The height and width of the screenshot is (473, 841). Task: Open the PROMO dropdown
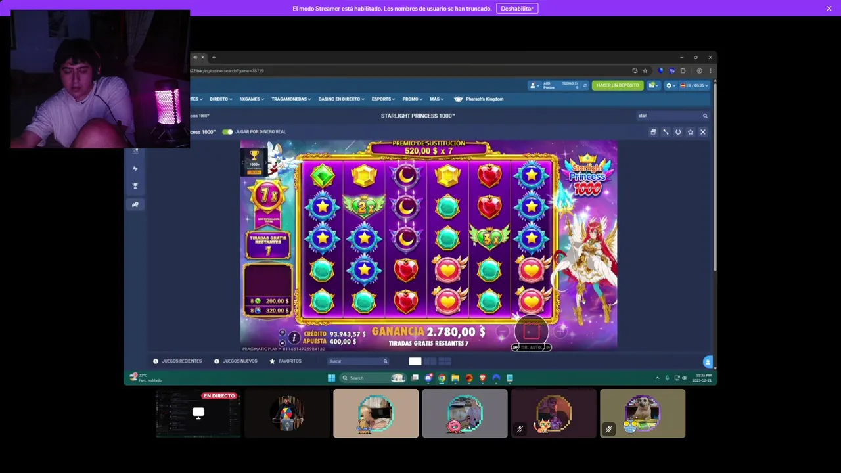click(413, 99)
